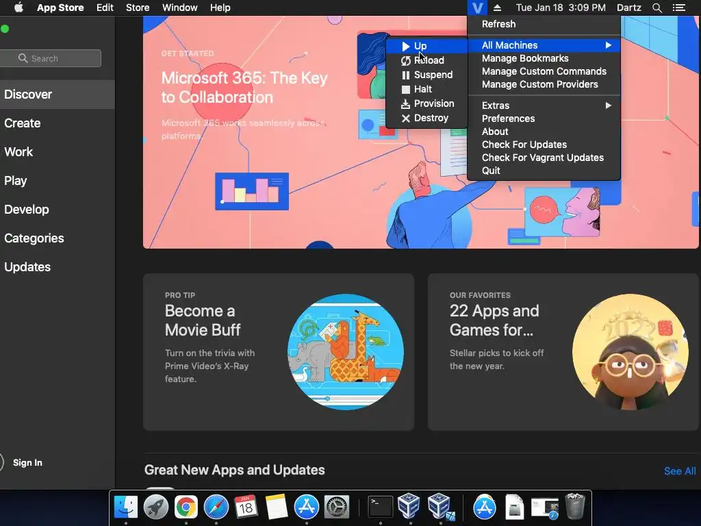
Task: Choose Destroy in the machines submenu
Action: pyautogui.click(x=426, y=118)
